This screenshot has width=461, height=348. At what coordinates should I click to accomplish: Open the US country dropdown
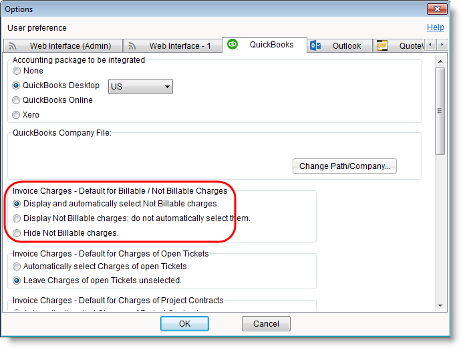coord(140,86)
